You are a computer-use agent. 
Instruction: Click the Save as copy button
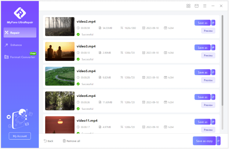pyautogui.click(x=204, y=141)
